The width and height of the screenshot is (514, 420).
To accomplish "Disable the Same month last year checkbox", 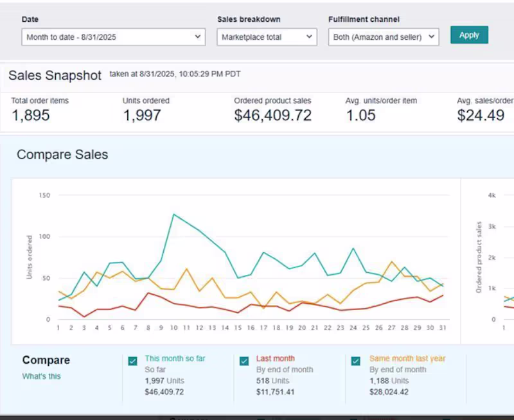I will click(356, 361).
